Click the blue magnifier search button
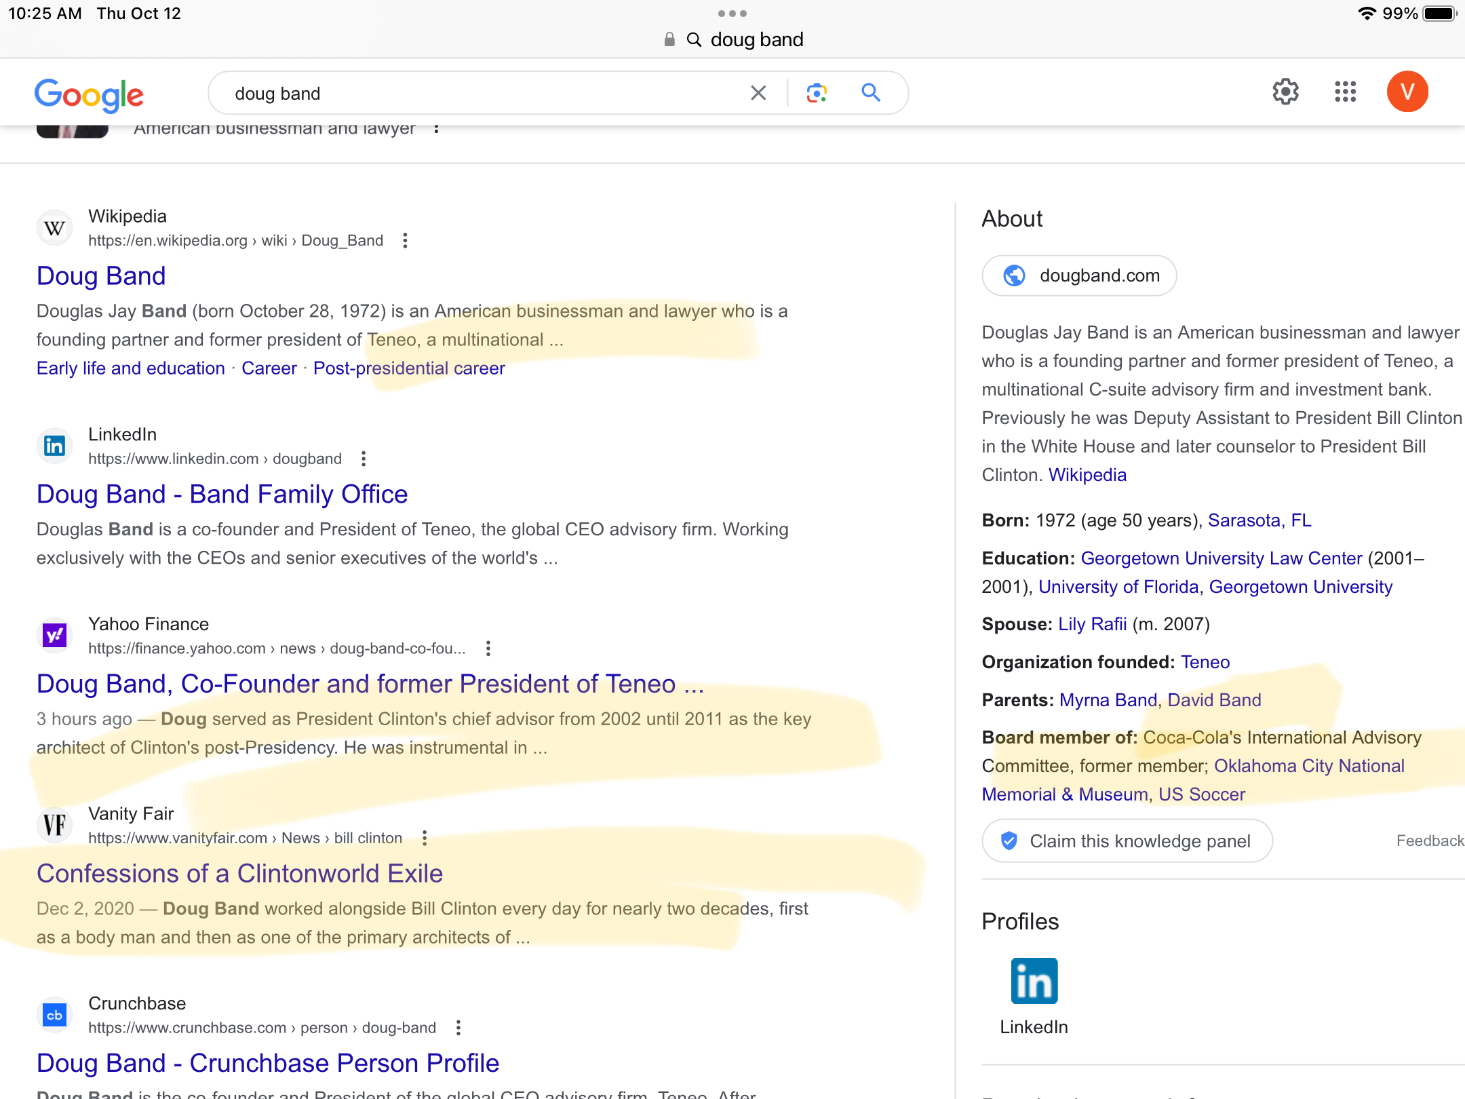The height and width of the screenshot is (1099, 1465). tap(871, 93)
